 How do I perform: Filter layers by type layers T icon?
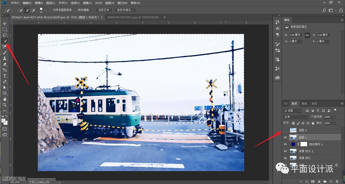pyautogui.click(x=318, y=111)
